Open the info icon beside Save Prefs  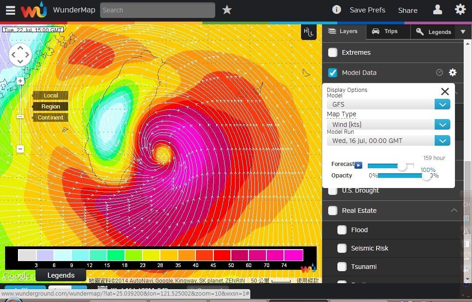(336, 10)
